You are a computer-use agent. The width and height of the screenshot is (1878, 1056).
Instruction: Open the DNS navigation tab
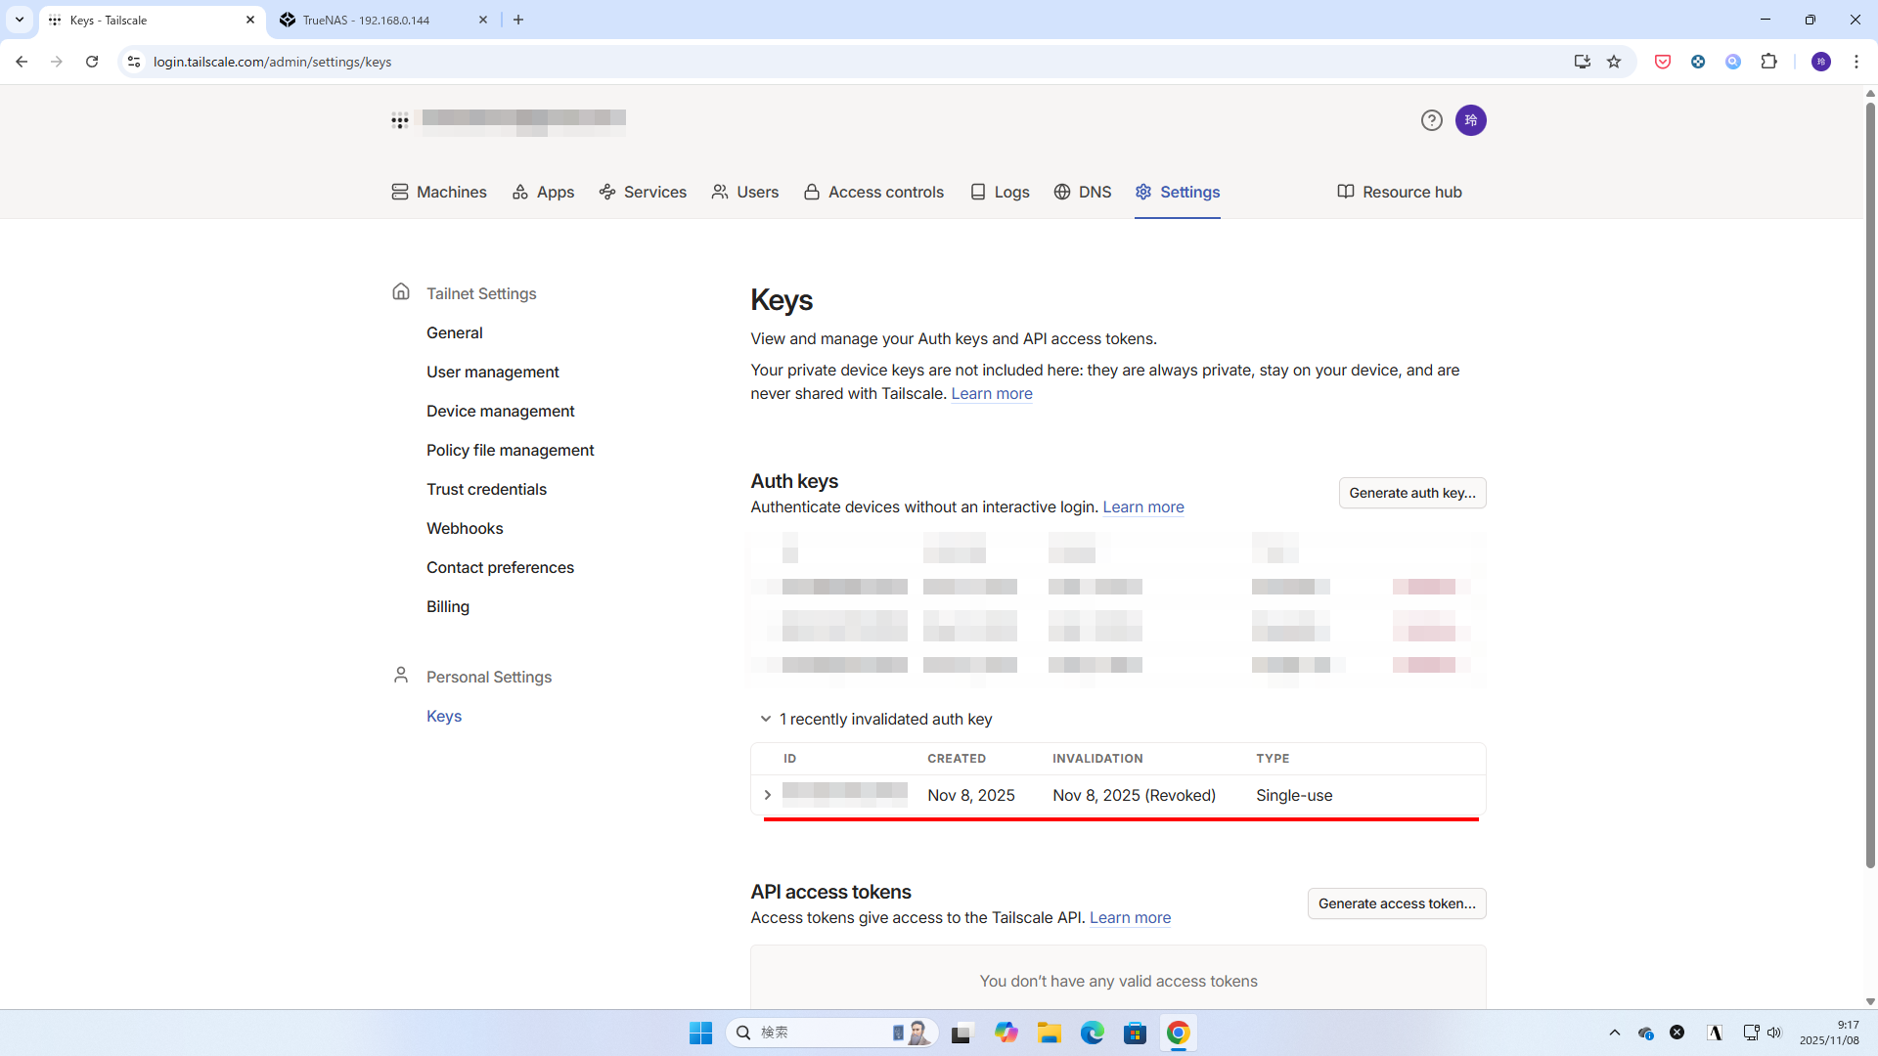point(1083,192)
